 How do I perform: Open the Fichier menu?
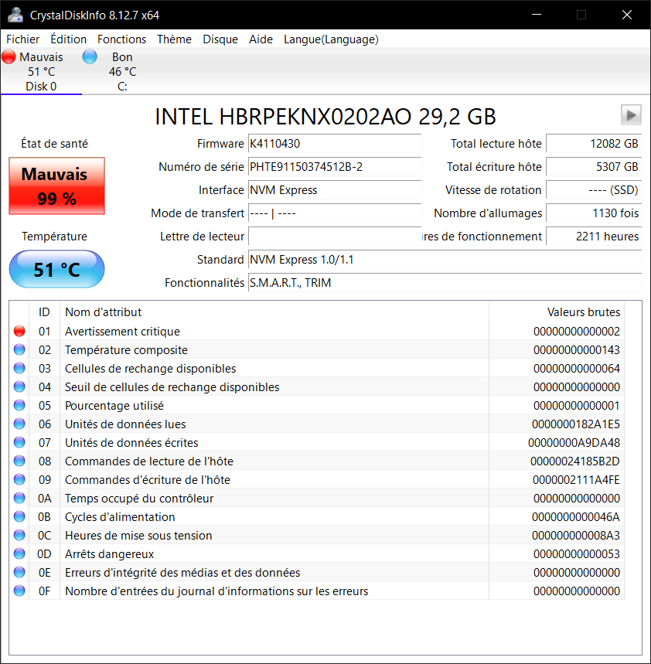pyautogui.click(x=23, y=39)
